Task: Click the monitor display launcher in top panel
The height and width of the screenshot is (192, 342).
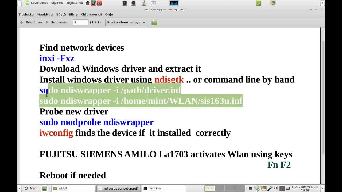Action: tap(273, 3)
